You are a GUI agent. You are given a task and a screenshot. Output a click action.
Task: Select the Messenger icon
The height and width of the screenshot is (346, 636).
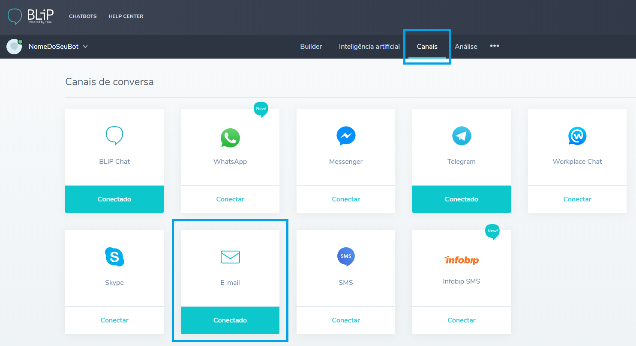coord(346,136)
